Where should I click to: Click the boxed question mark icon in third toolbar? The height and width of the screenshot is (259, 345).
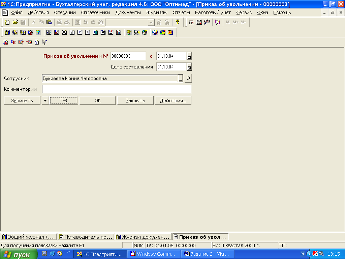point(37,42)
